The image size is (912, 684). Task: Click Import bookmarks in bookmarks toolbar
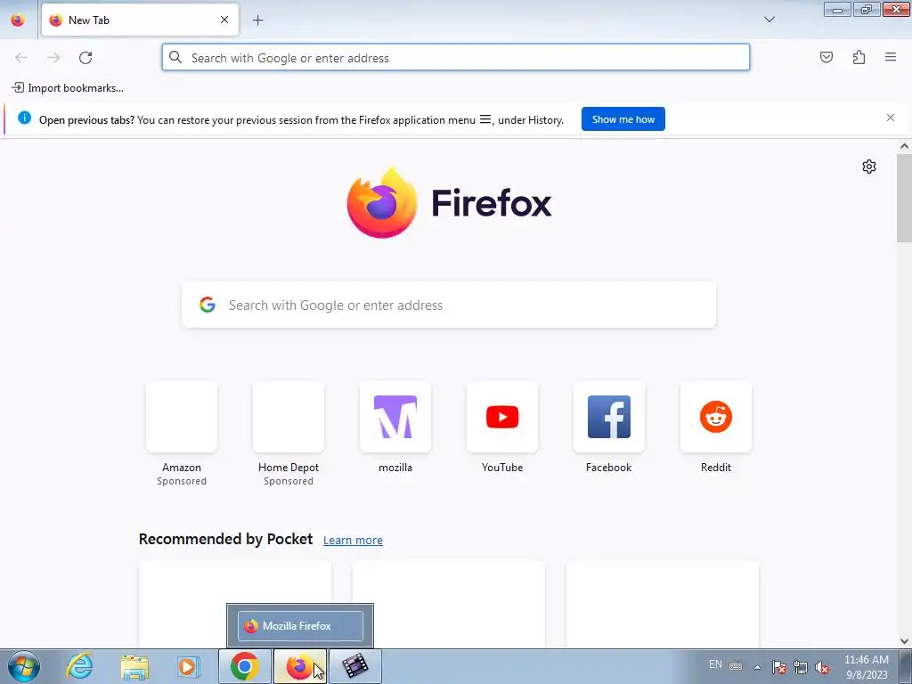tap(68, 88)
